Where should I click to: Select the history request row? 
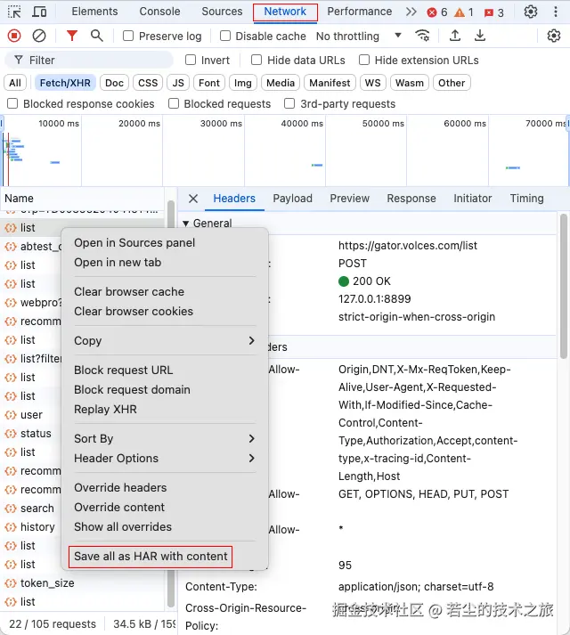(32, 527)
